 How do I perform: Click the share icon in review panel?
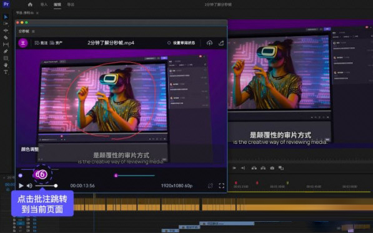221,43
